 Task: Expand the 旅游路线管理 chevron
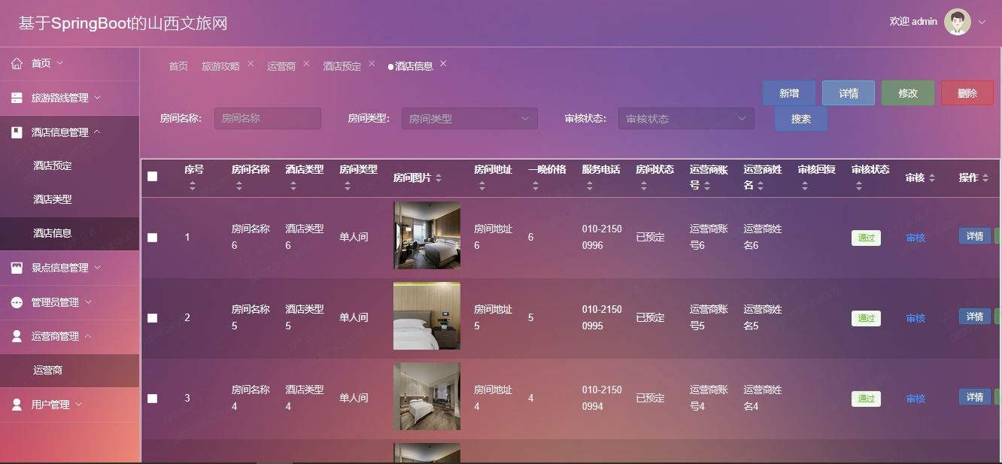97,98
